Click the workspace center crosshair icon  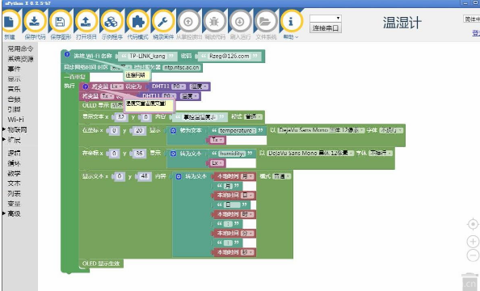tap(473, 225)
